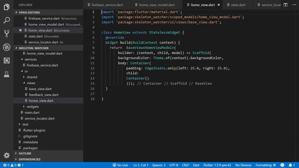This screenshot has height=168, width=299.
Task: Open firebase_service.dart under services folder
Action: tap(49, 65)
